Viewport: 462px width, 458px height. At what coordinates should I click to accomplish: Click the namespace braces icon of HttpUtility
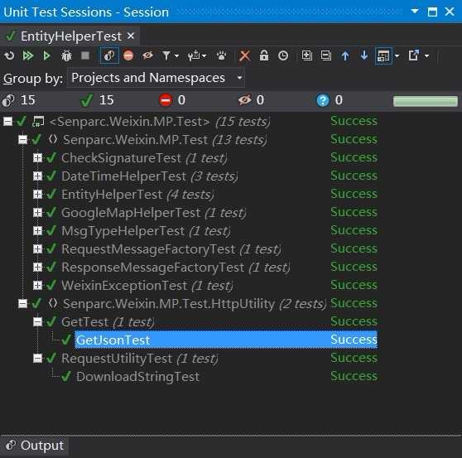53,303
